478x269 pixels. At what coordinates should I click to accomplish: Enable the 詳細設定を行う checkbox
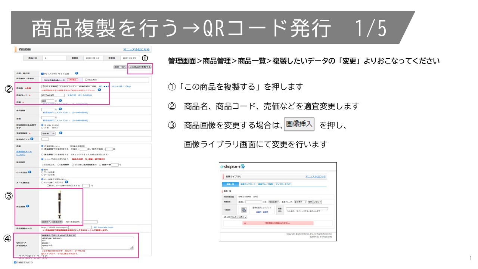15,263
